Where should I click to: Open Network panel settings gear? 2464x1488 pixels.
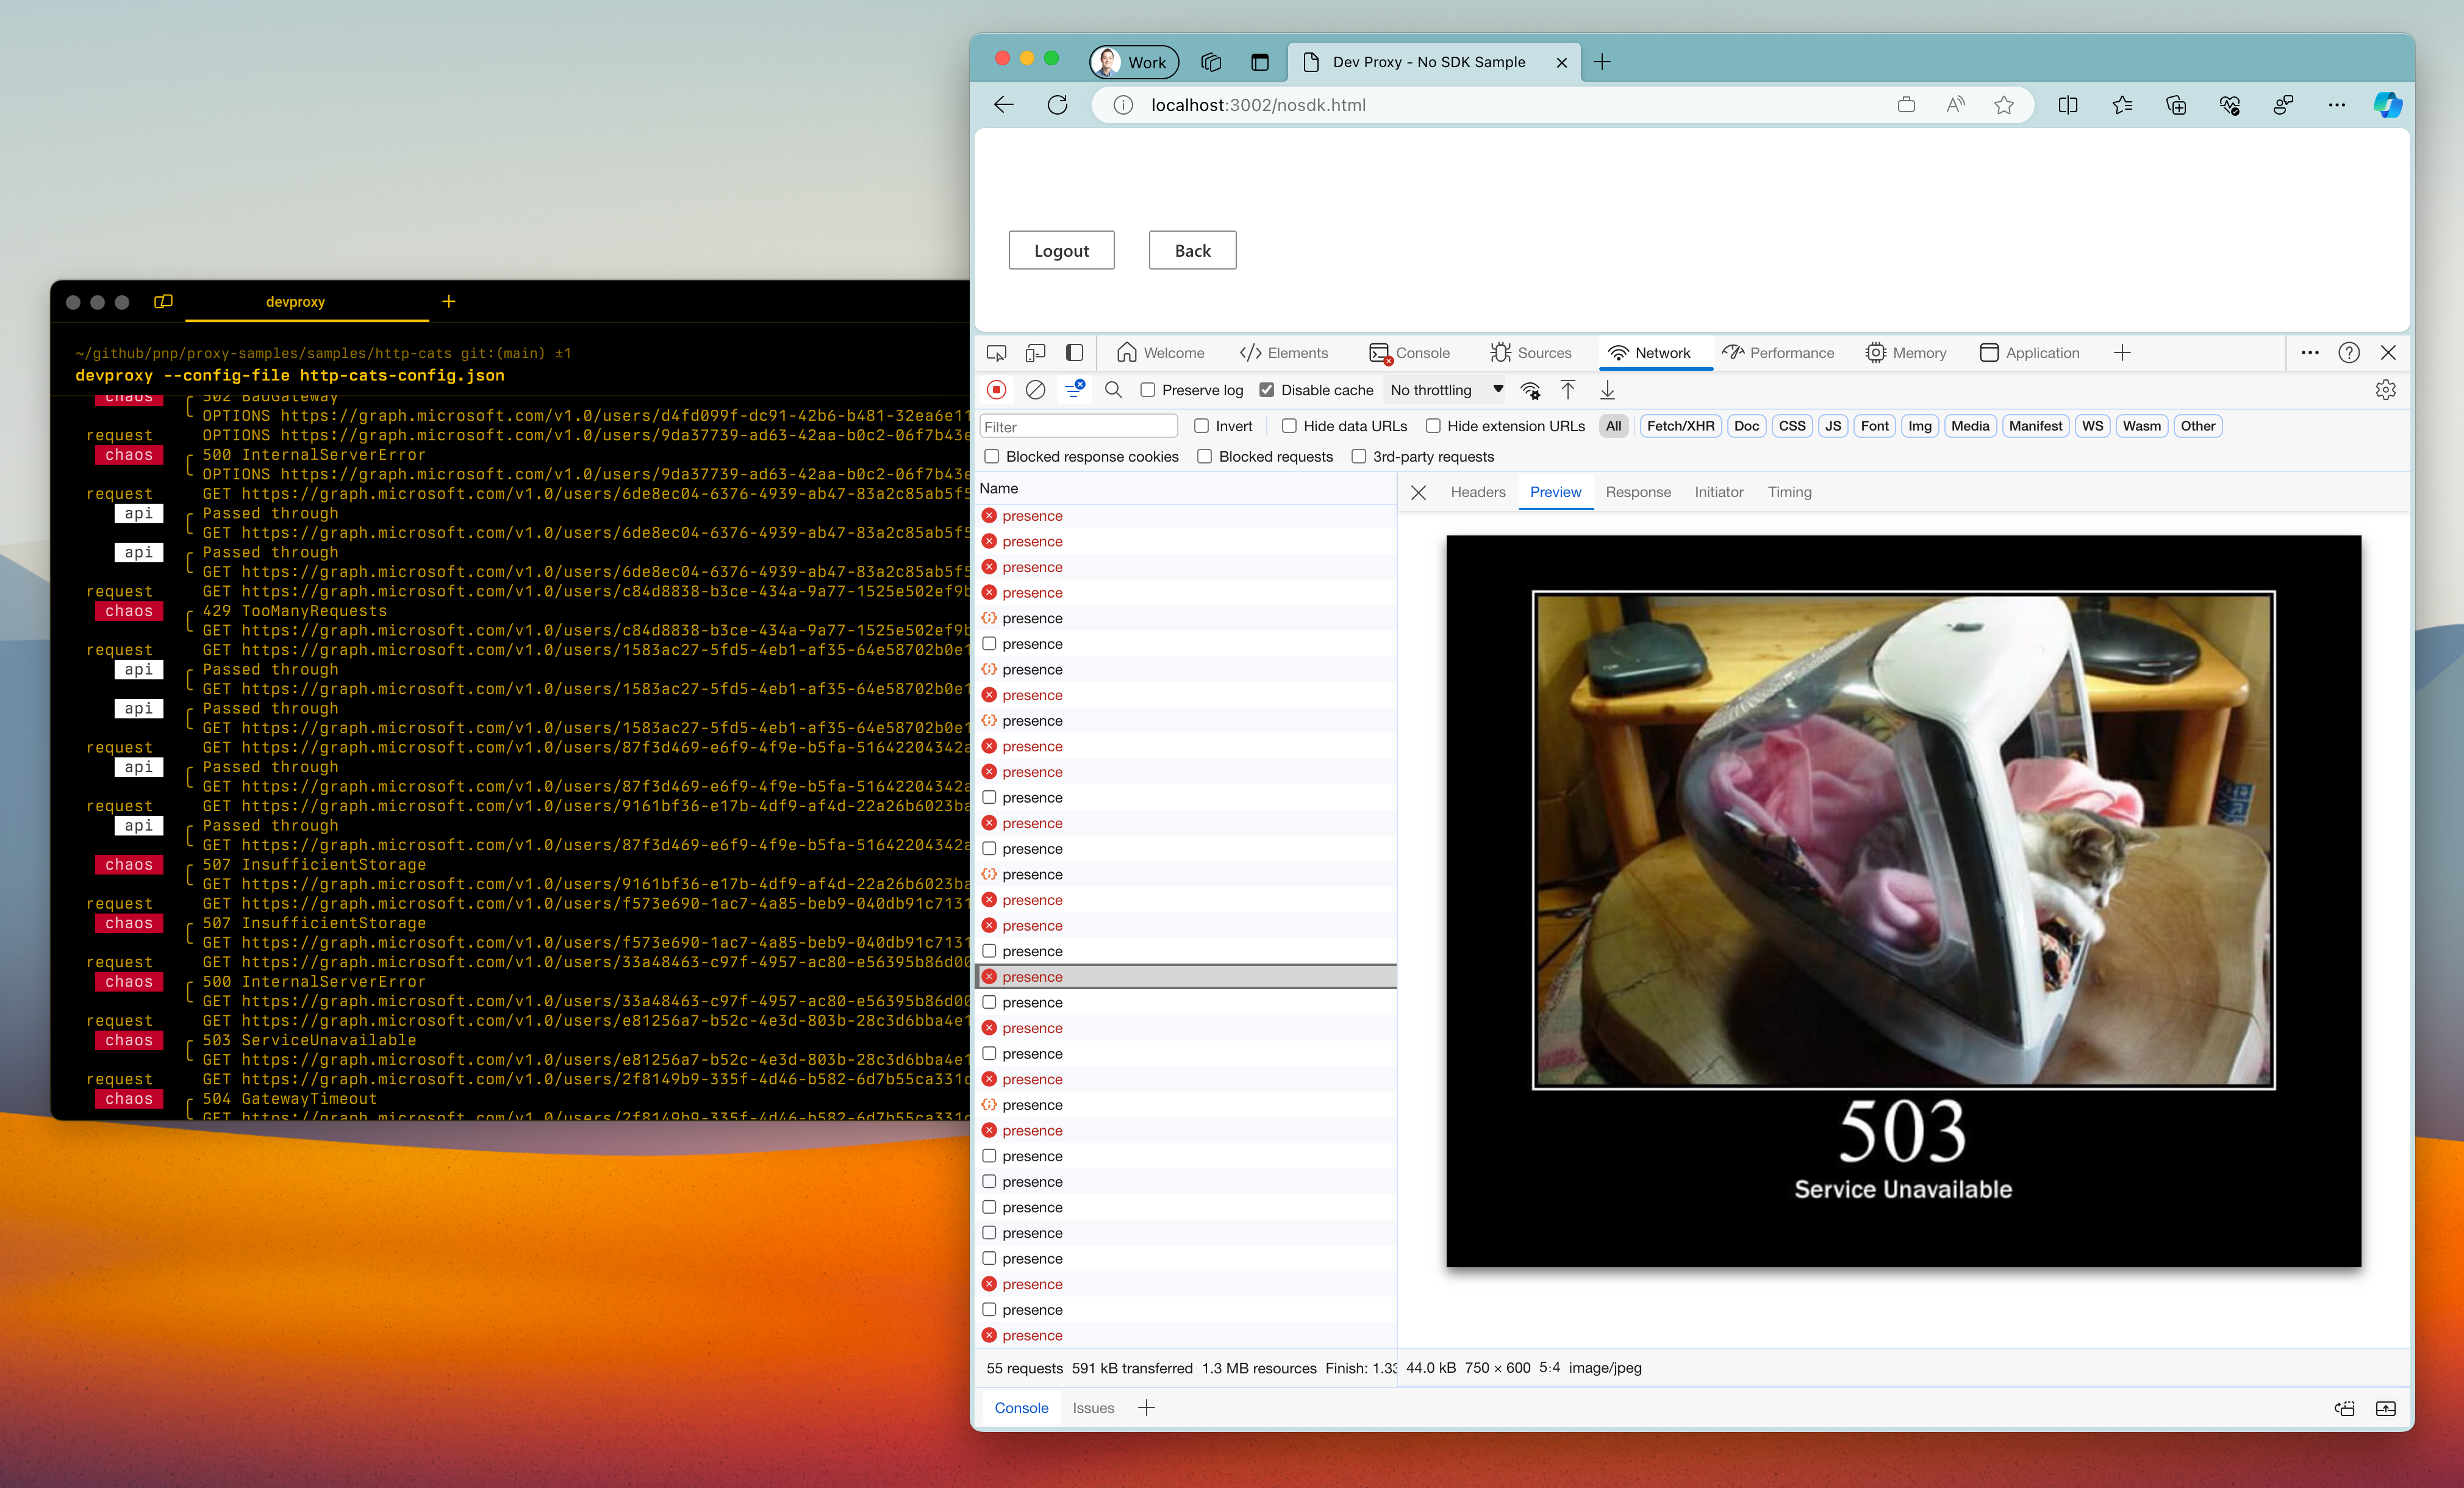click(x=2387, y=390)
